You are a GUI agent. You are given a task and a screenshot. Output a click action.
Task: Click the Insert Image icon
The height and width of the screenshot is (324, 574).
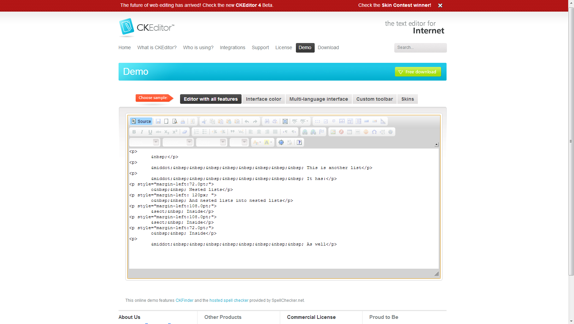(333, 132)
